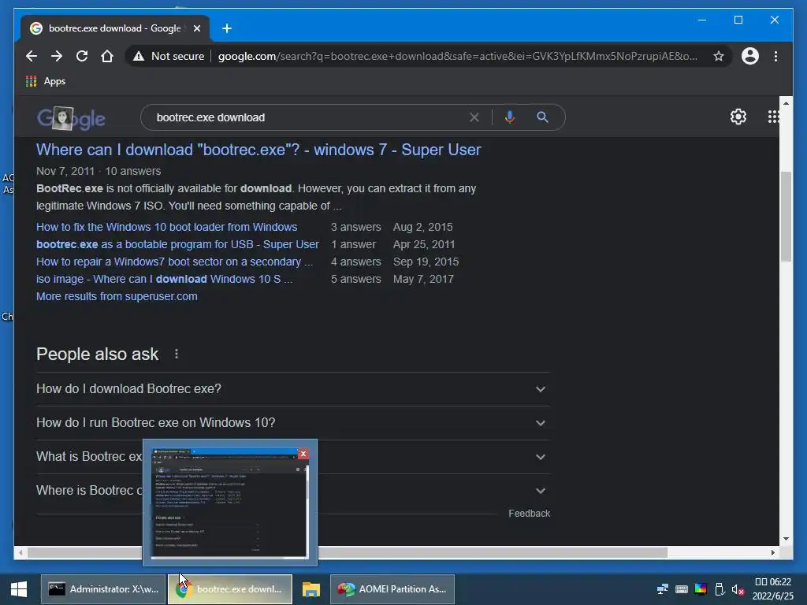Switch to the Administrator command prompt window
Viewport: 807px width, 605px height.
click(103, 589)
